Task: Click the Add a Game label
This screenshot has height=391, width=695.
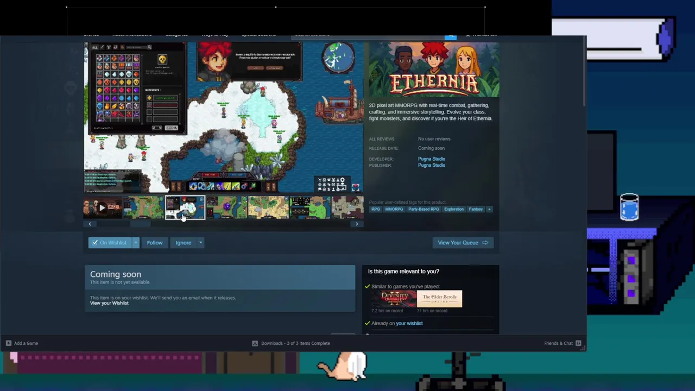Action: 26,343
